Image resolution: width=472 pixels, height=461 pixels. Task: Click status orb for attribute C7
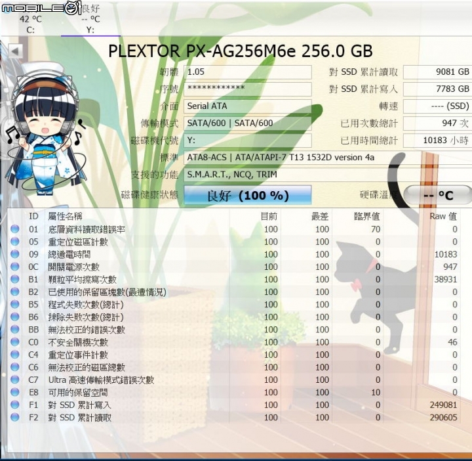(14, 380)
